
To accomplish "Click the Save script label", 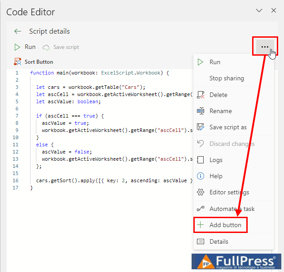I will pos(66,47).
